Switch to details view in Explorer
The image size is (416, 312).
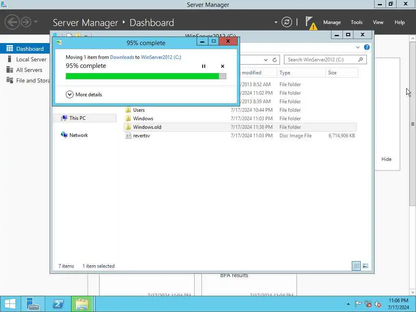point(356,266)
